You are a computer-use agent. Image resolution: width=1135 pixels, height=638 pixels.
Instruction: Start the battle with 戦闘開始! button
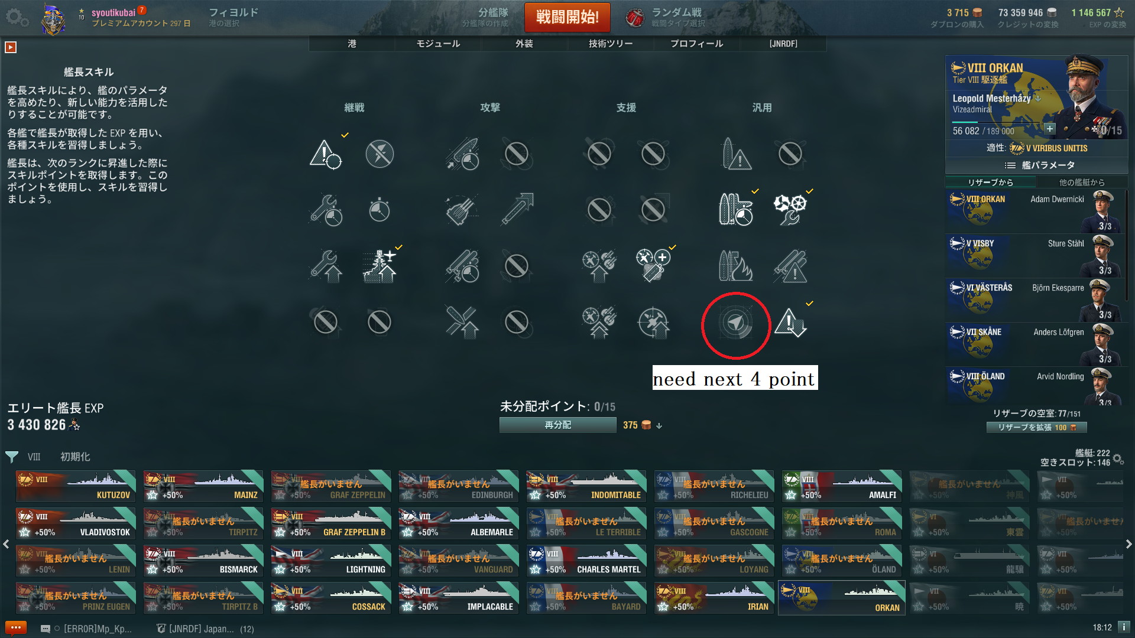pos(567,17)
